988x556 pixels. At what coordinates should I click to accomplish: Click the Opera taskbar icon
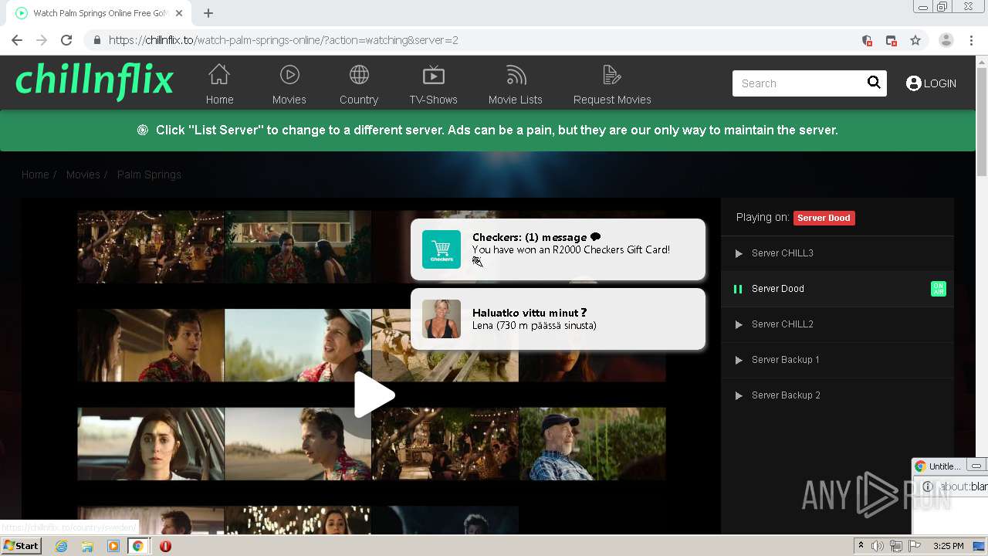pos(165,546)
